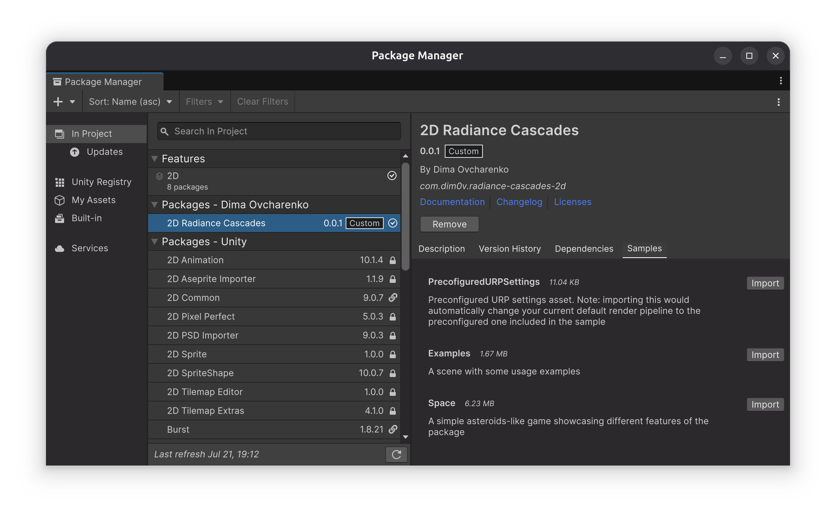Click the com.dim0v.radiance-cascades-2d package ID

493,186
